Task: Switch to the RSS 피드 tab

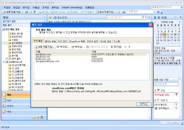Action: pyautogui.click(x=62, y=41)
